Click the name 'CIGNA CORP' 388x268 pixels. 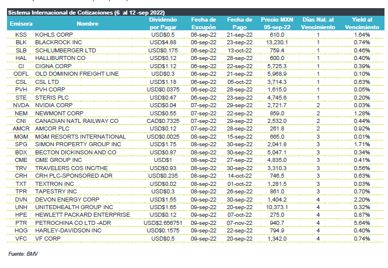(53, 66)
